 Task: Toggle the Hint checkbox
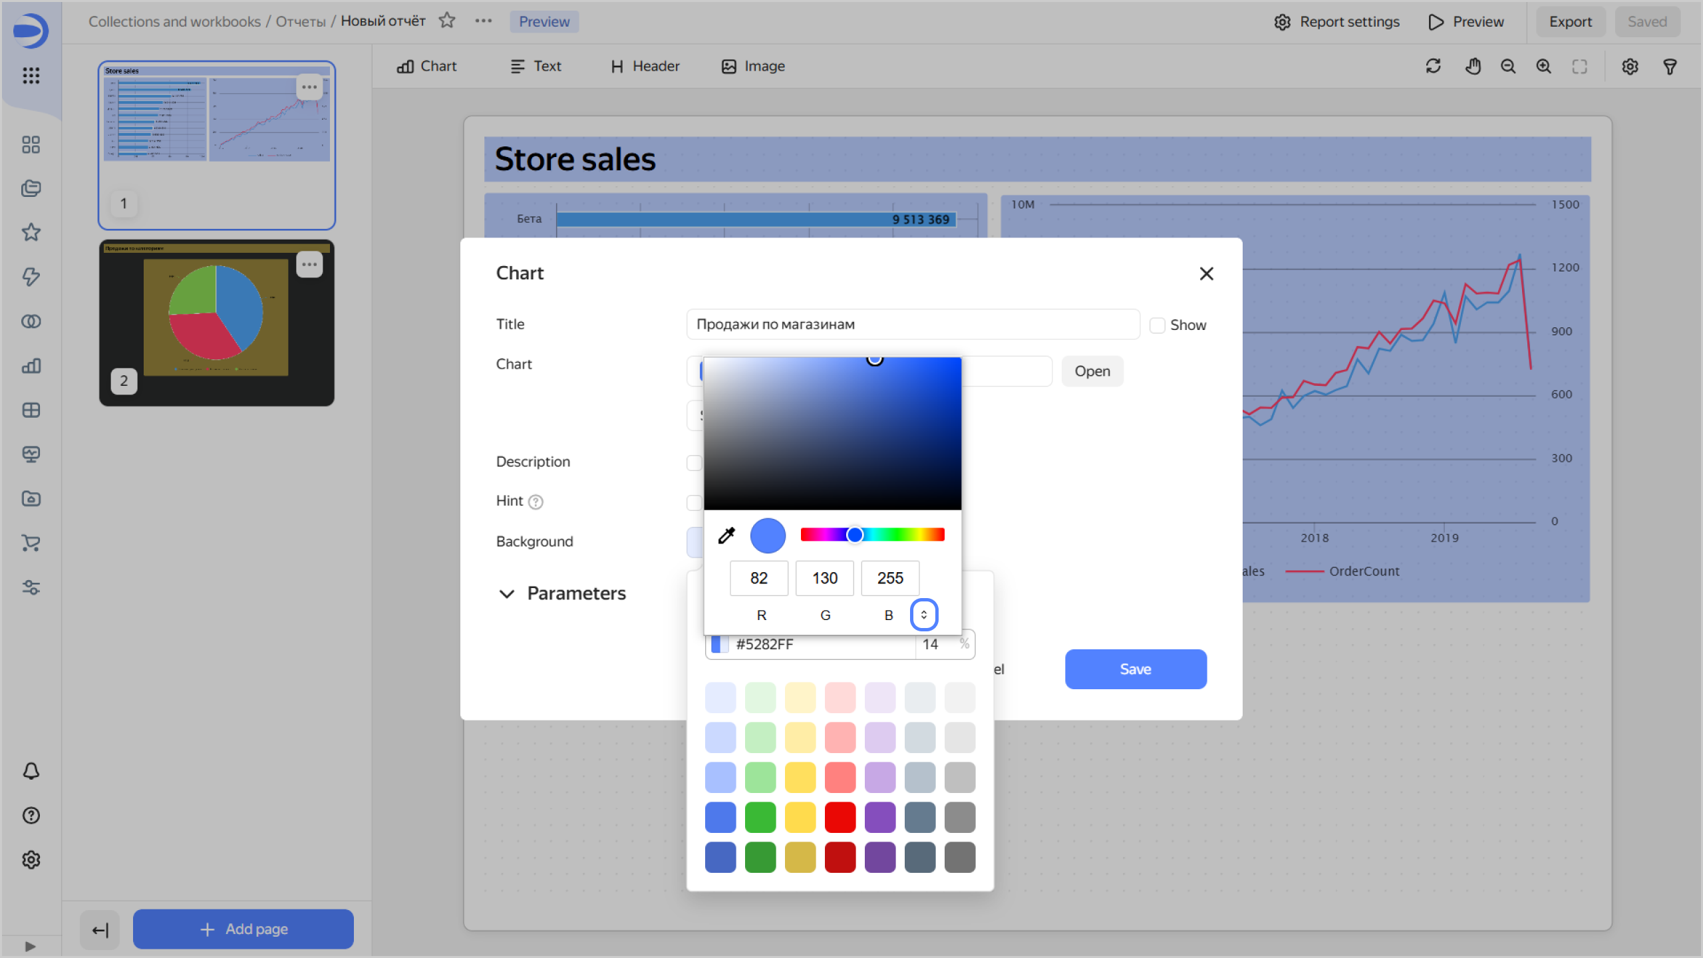tap(695, 502)
